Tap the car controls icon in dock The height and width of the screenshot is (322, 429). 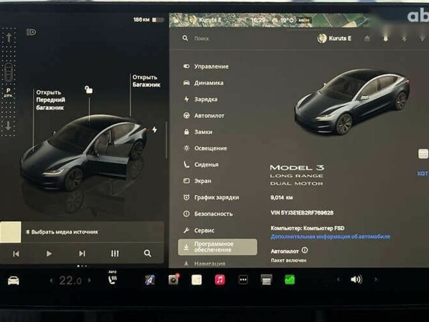click(13, 280)
